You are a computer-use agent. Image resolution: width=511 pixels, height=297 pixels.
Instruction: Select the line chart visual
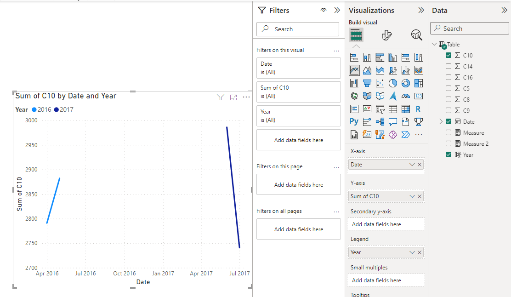354,70
